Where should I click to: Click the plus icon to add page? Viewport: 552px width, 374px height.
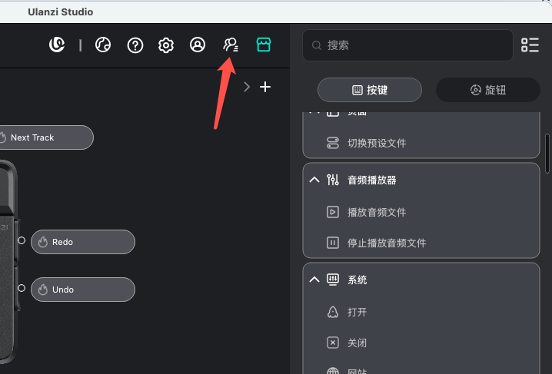pos(265,87)
